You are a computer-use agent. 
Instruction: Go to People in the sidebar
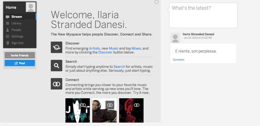pyautogui.click(x=16, y=30)
